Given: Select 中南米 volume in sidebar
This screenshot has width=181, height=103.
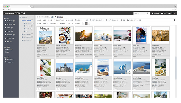Looking at the screenshot, I should click(9, 28).
